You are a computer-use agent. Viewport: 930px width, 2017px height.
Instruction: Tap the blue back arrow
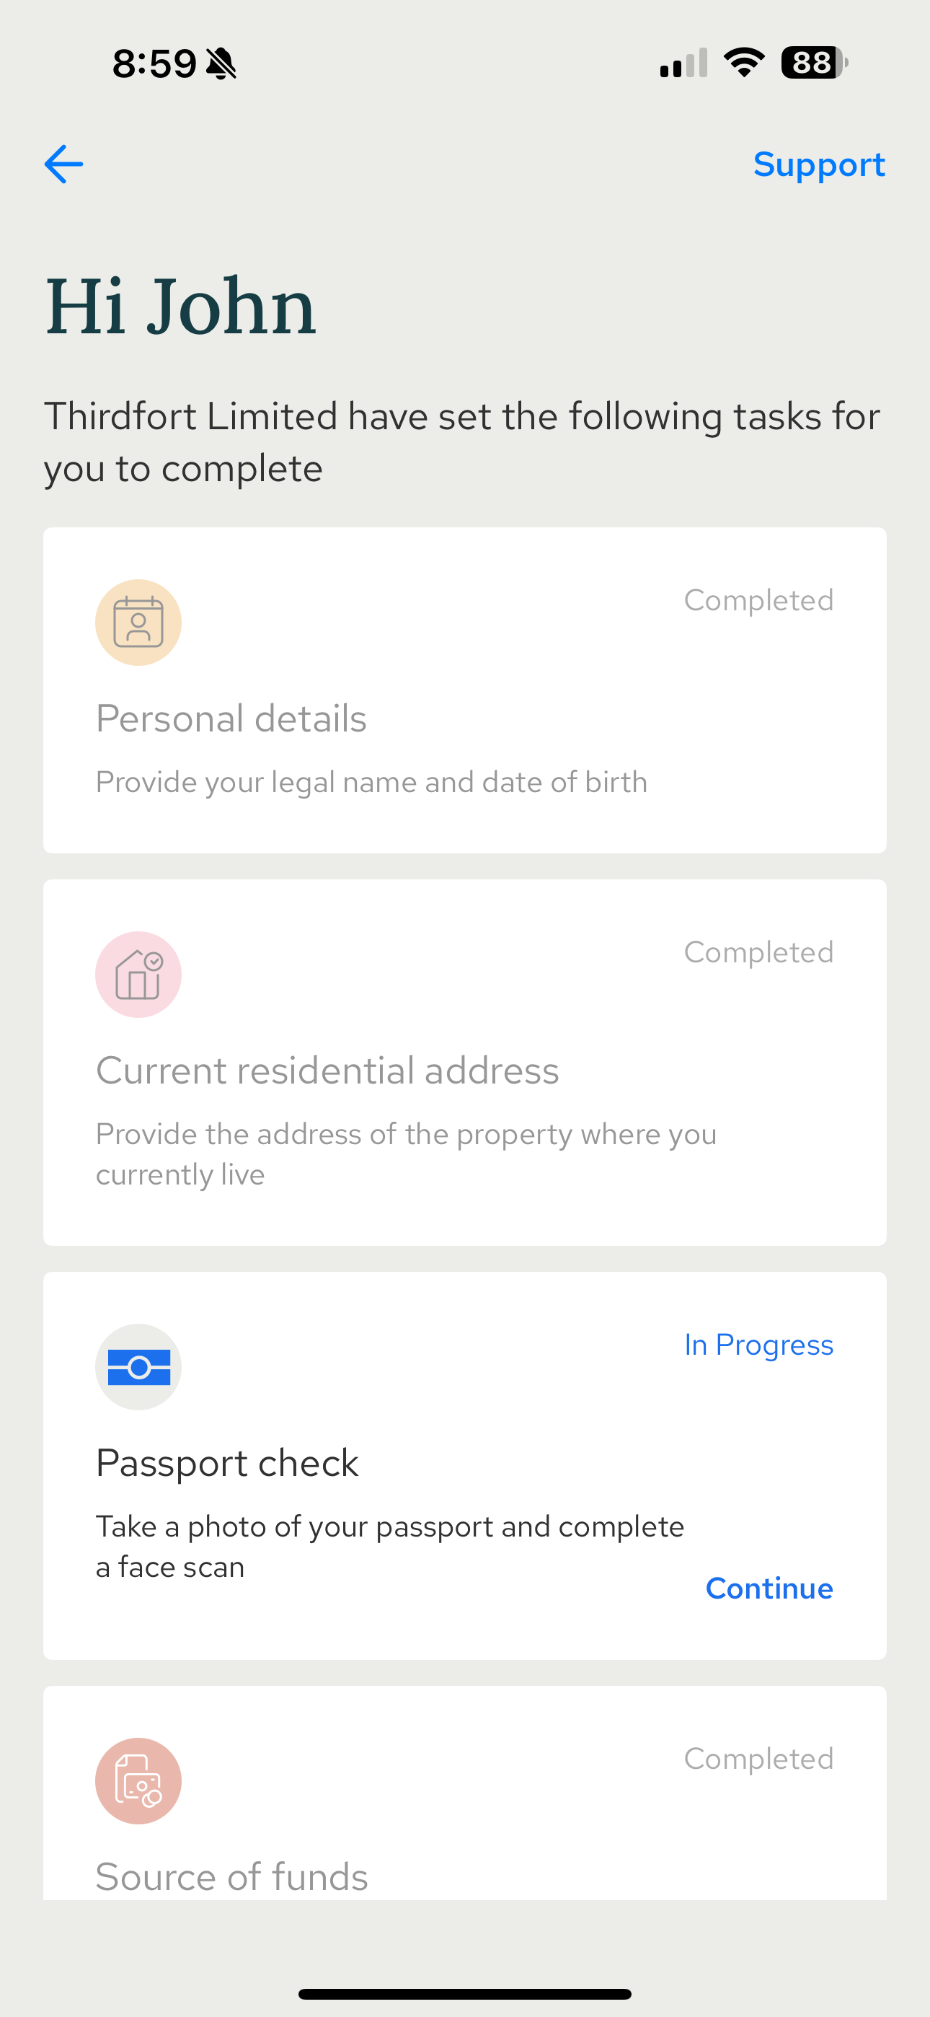pyautogui.click(x=63, y=164)
